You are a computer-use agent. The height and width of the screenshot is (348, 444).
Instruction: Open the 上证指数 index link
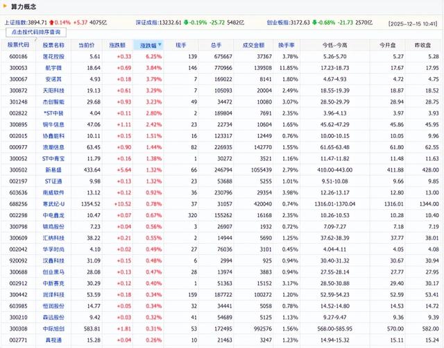[15, 22]
